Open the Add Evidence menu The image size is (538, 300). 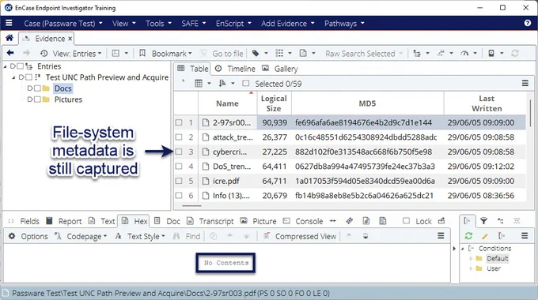click(x=287, y=23)
